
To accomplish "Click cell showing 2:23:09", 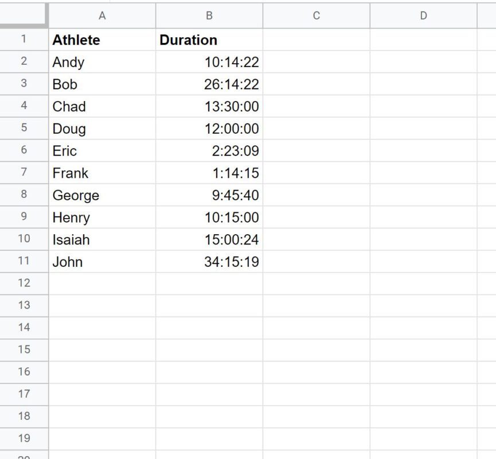I will pos(209,151).
